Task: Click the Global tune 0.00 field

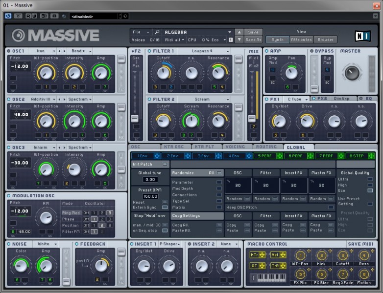Action: (x=150, y=180)
